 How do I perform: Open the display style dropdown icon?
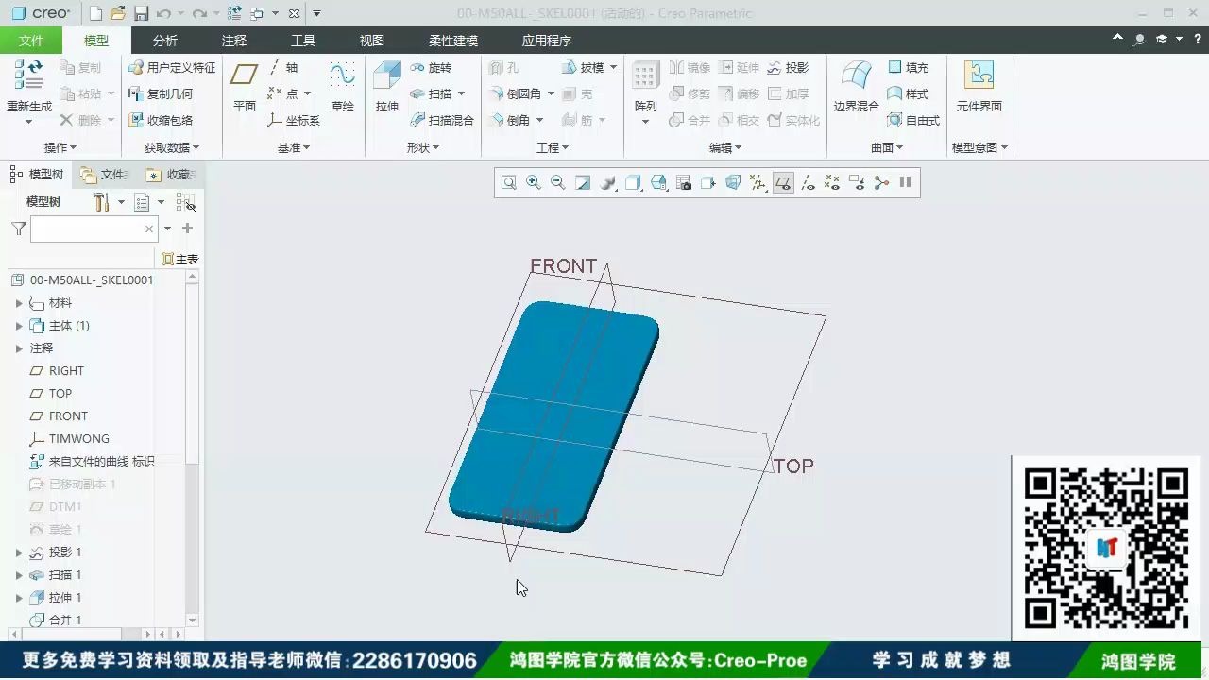634,182
